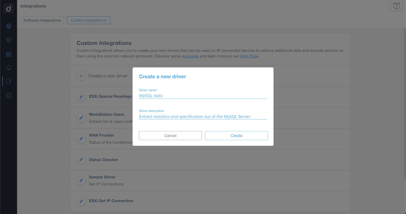Image resolution: width=406 pixels, height=214 pixels.
Task: Edit the WAN Frontier driver pencil icon
Action: (x=81, y=139)
